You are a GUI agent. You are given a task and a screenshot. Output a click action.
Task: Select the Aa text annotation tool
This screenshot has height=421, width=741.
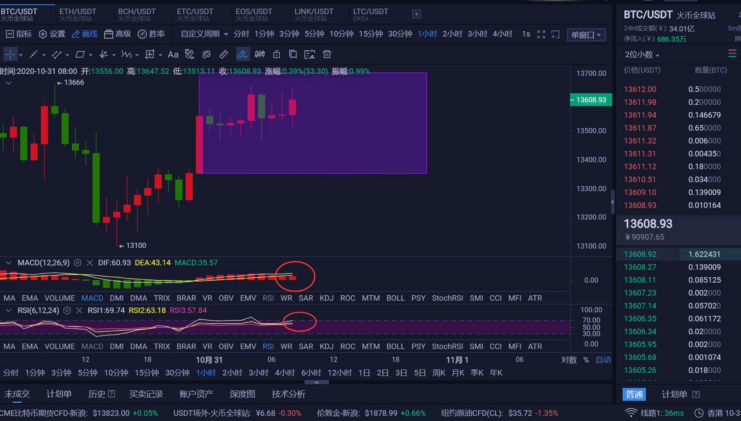click(x=173, y=54)
